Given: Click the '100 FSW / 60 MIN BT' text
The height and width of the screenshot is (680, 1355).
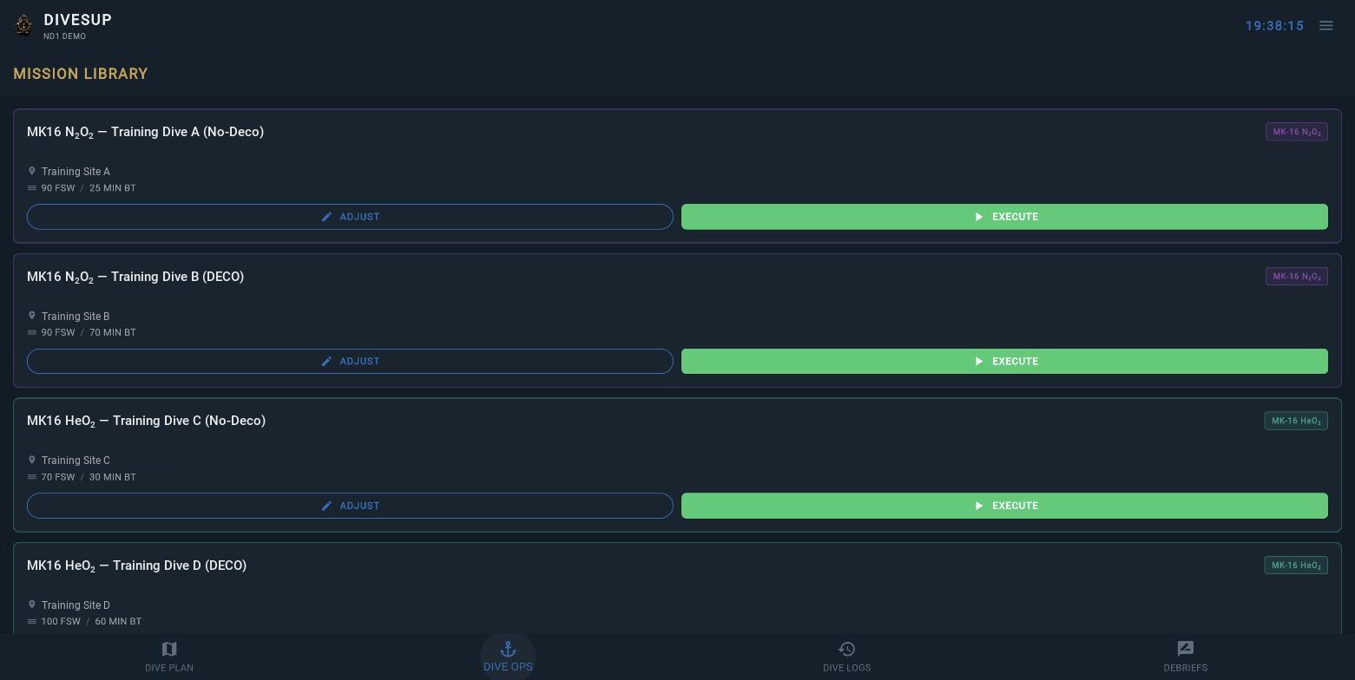Looking at the screenshot, I should 91,621.
